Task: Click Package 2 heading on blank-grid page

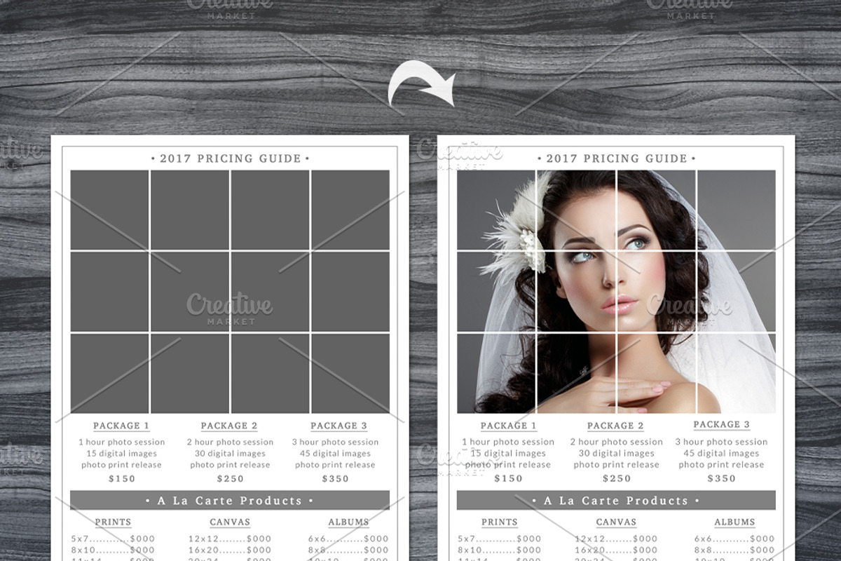Action: [x=229, y=426]
